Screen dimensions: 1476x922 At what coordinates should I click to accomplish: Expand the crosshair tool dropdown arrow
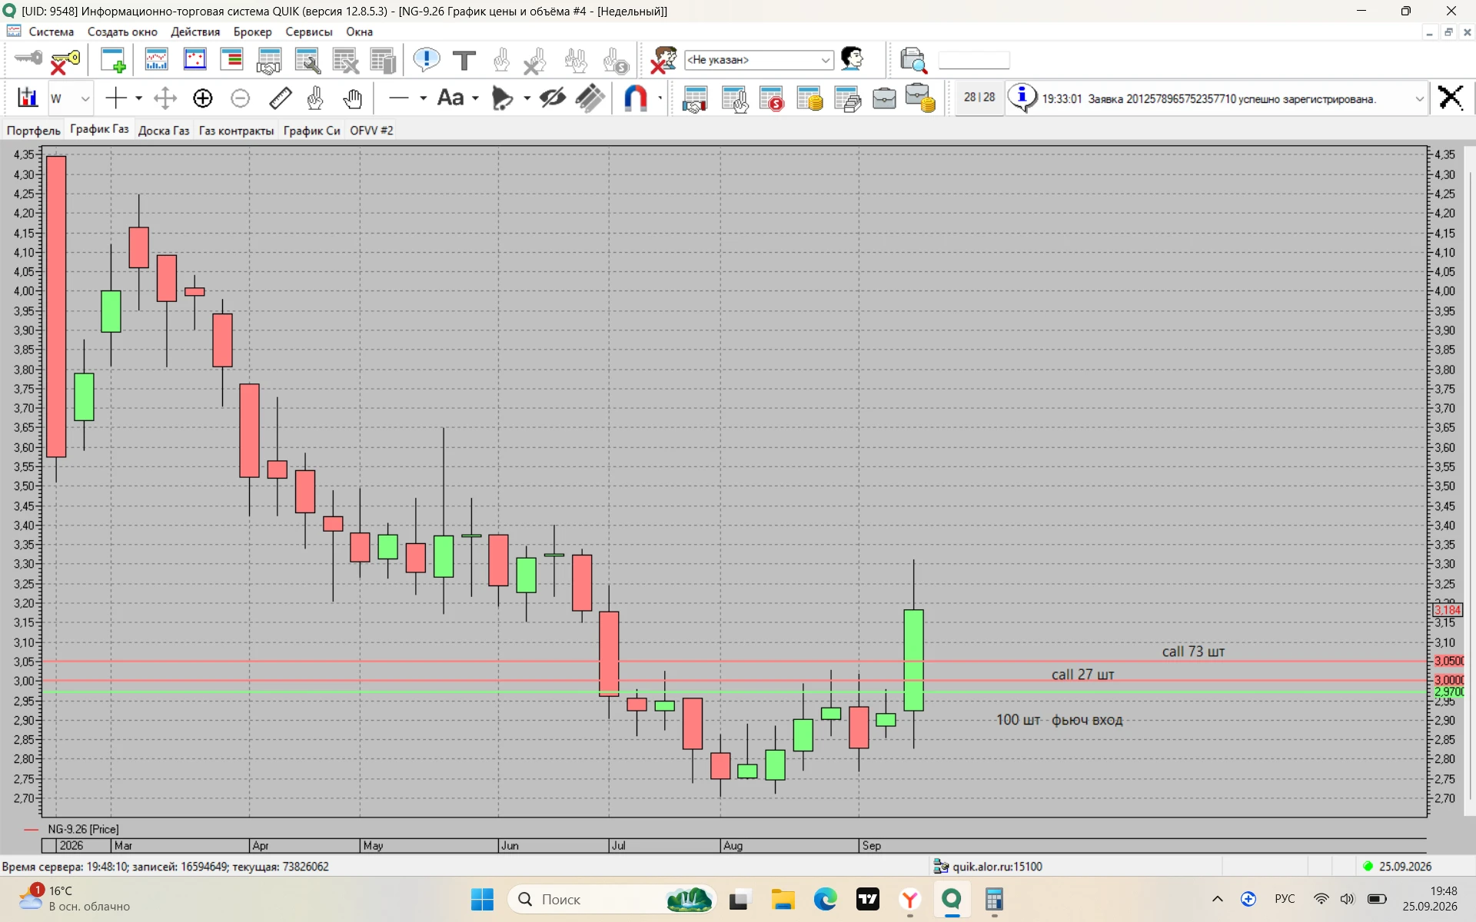138,98
